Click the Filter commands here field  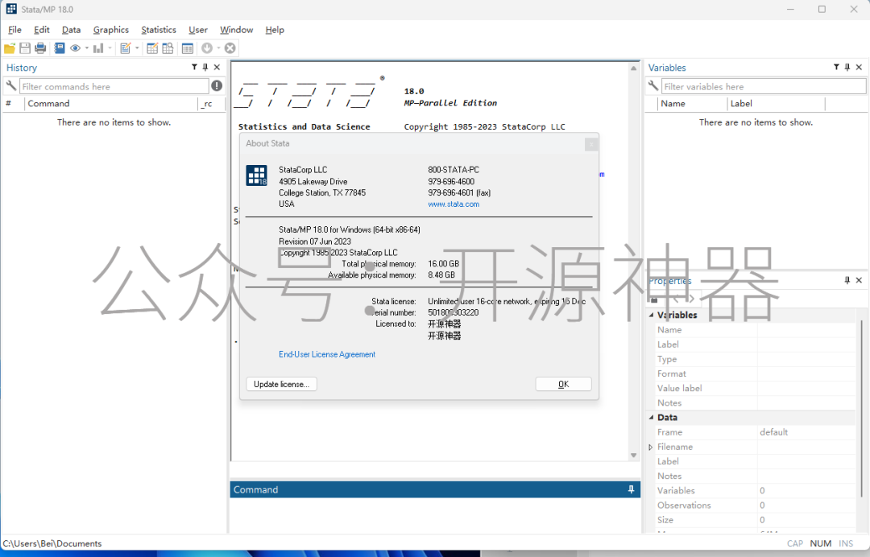point(114,86)
